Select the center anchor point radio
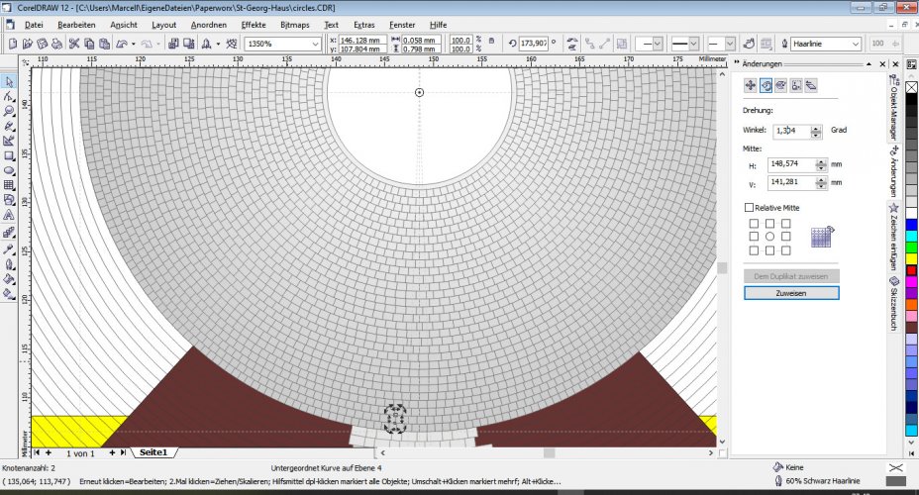919x495 pixels. (x=769, y=237)
